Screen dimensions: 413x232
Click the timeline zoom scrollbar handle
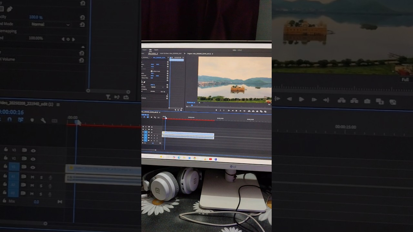156,150
